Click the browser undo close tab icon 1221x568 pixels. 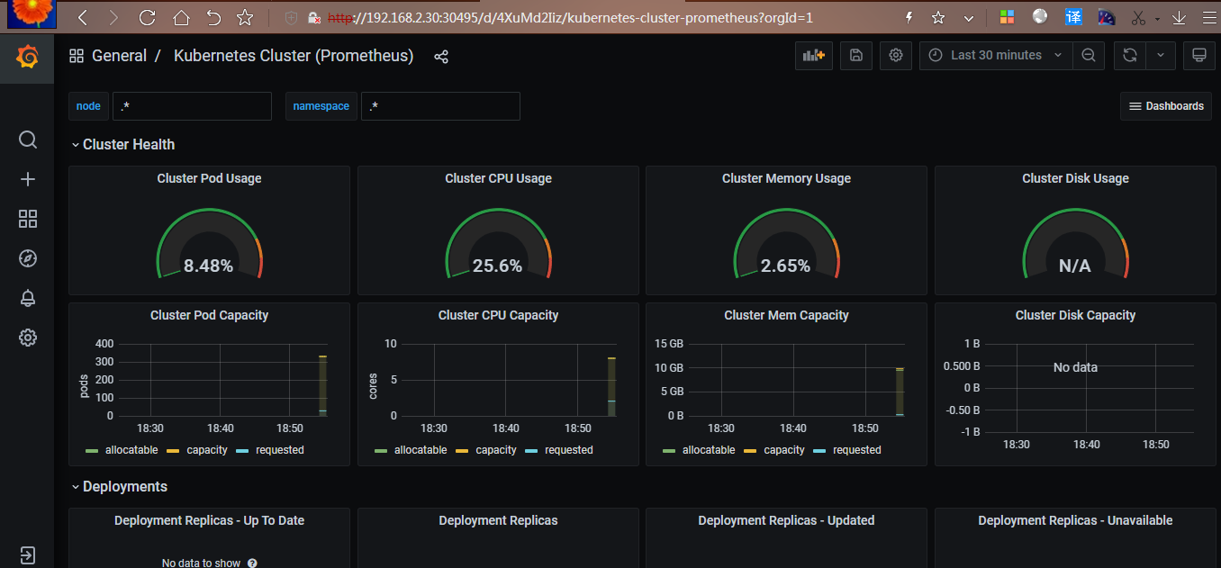213,17
